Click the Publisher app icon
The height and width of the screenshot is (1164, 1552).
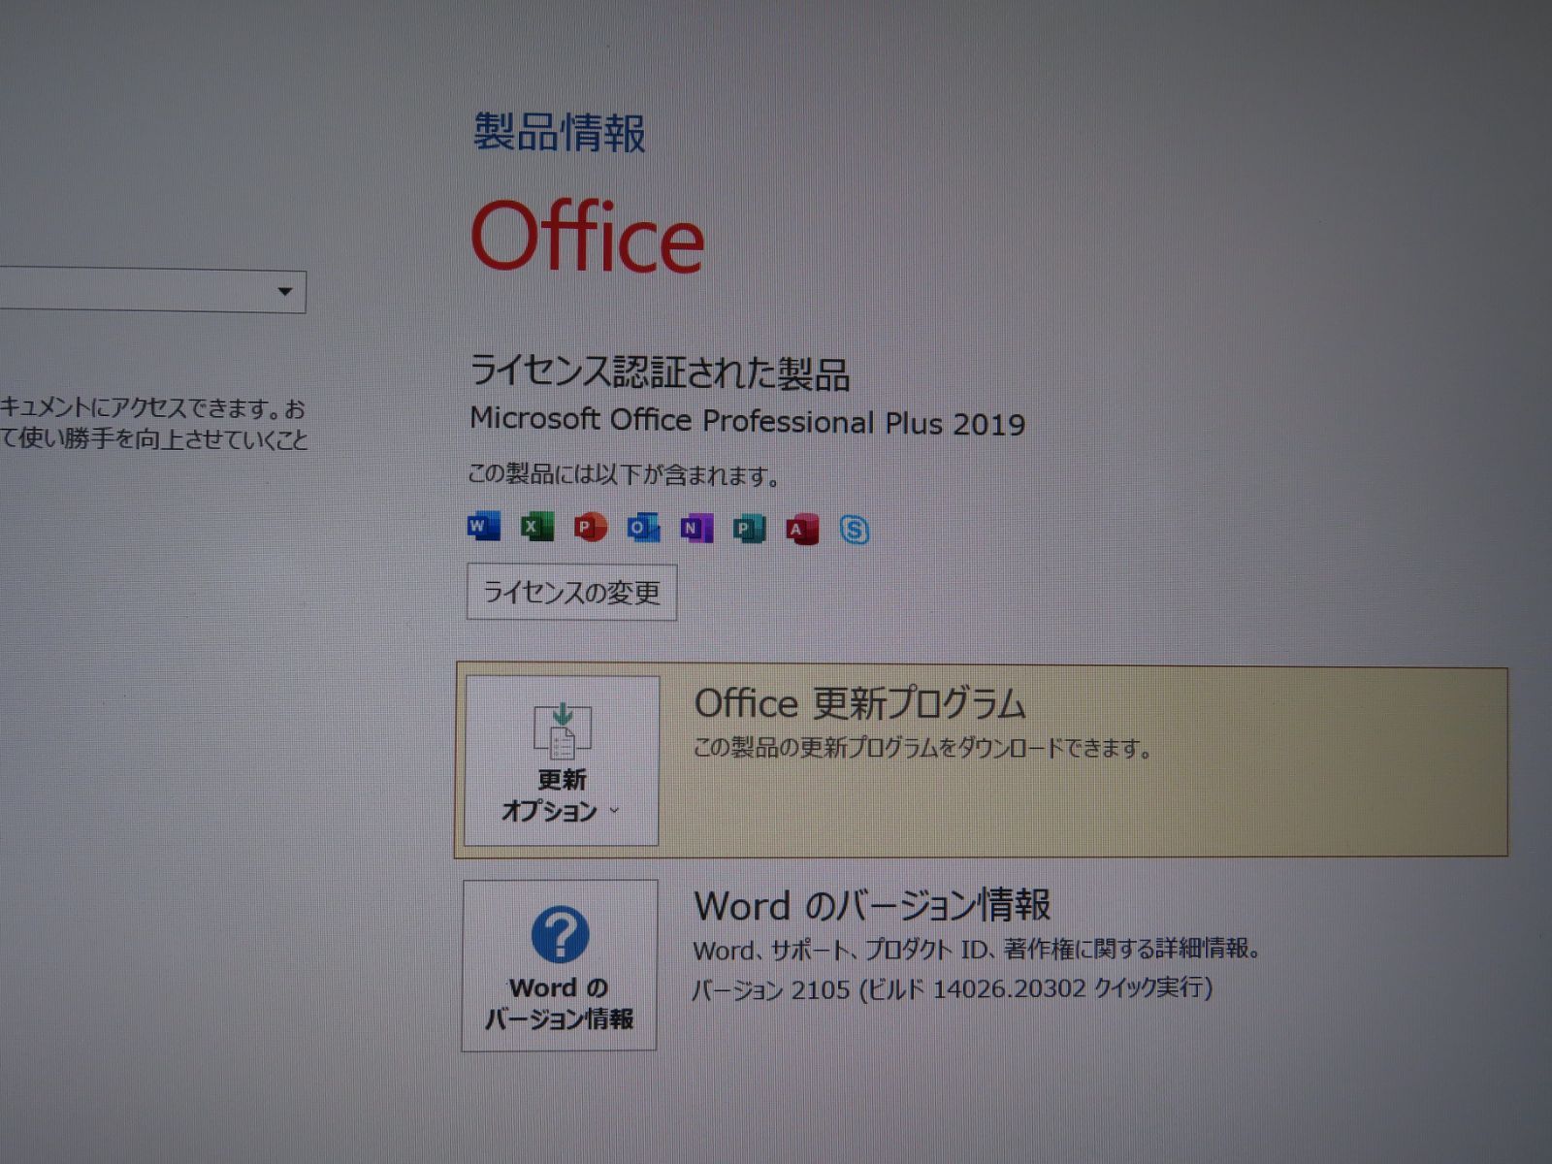[x=749, y=529]
